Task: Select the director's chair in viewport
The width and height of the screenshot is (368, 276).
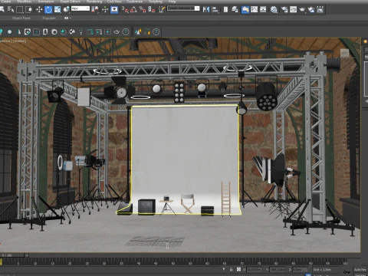Action: tap(188, 203)
